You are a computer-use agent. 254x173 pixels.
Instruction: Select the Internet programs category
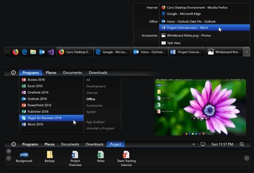(92, 93)
